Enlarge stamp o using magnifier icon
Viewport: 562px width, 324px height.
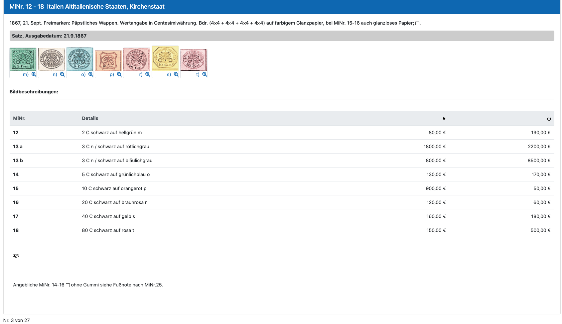pyautogui.click(x=91, y=74)
